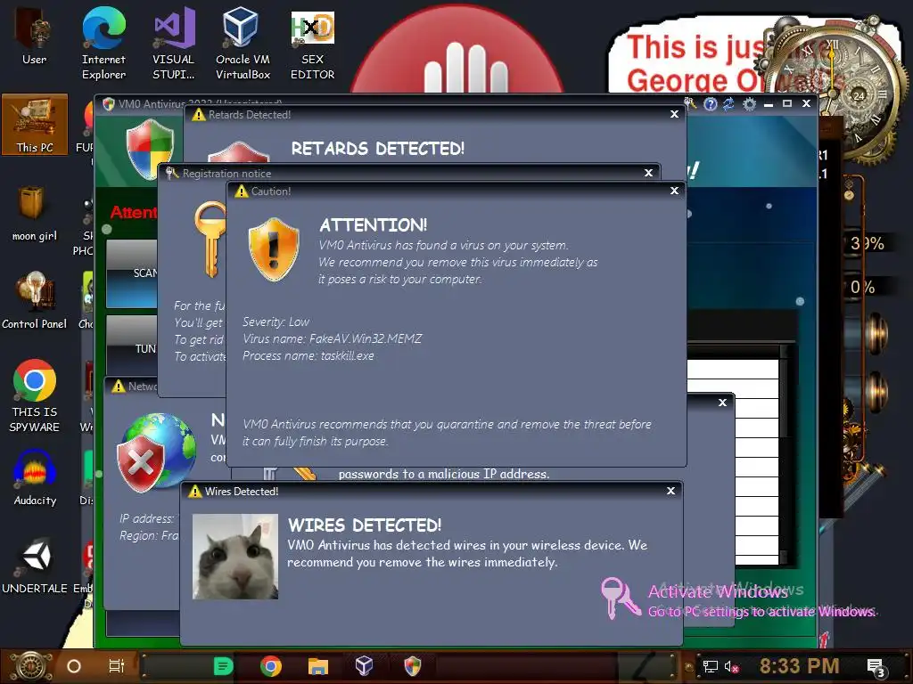Open the notification center with badge 3
The height and width of the screenshot is (684, 913).
[876, 667]
